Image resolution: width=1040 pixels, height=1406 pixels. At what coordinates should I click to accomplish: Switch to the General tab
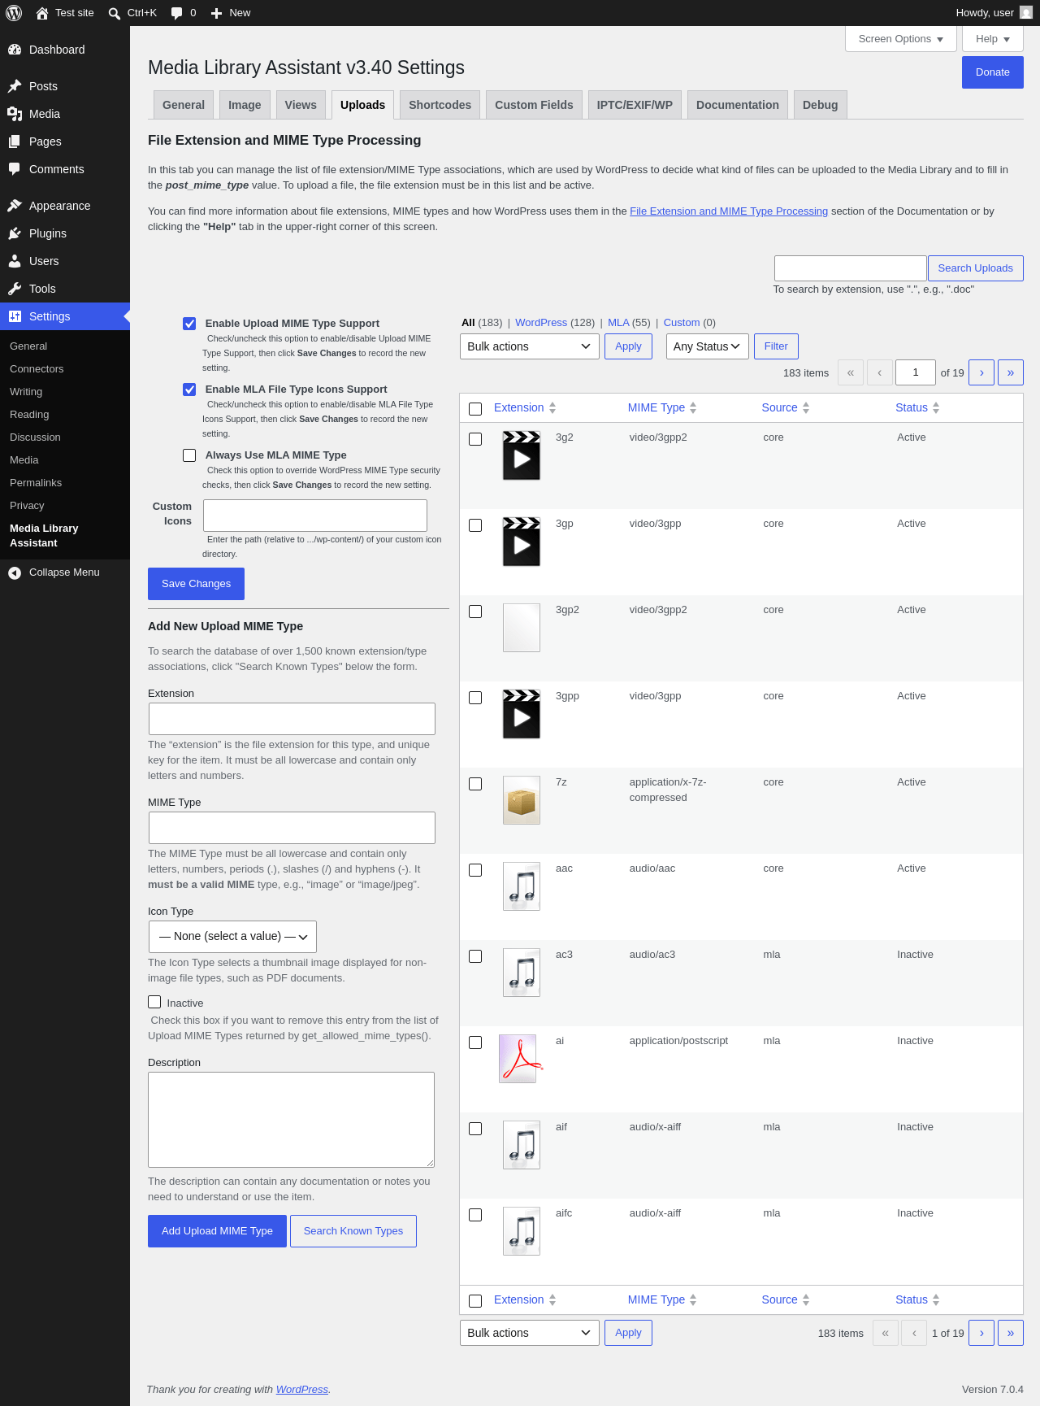(184, 105)
